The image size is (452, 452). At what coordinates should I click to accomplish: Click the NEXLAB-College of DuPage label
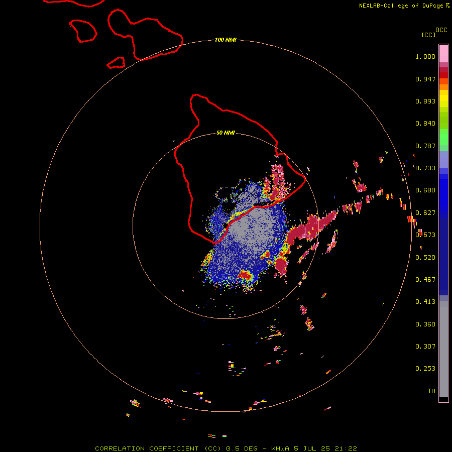(401, 6)
